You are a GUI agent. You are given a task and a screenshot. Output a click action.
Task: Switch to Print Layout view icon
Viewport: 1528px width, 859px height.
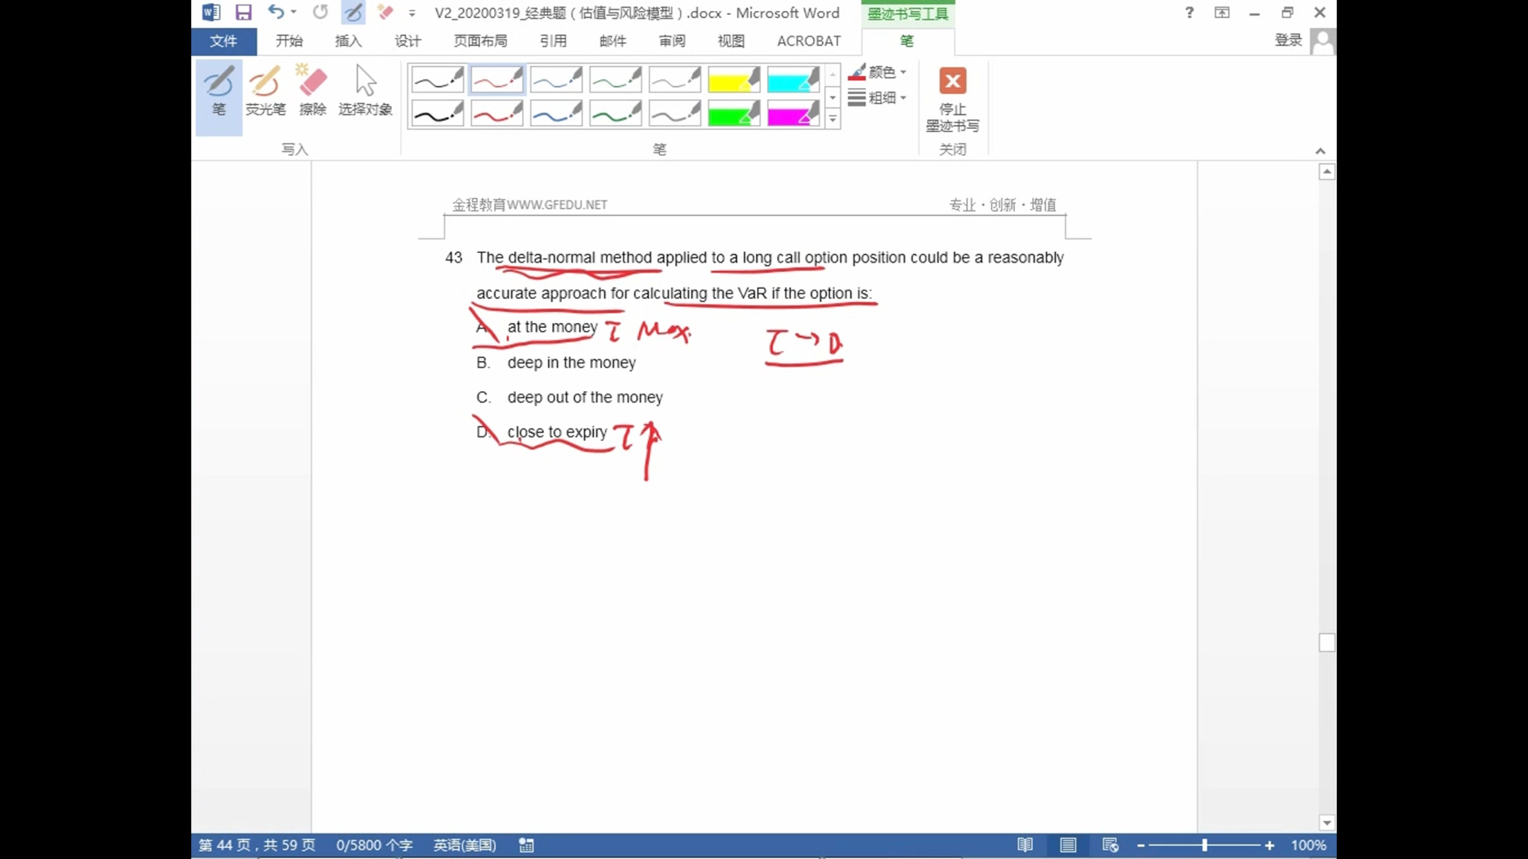pos(1068,845)
